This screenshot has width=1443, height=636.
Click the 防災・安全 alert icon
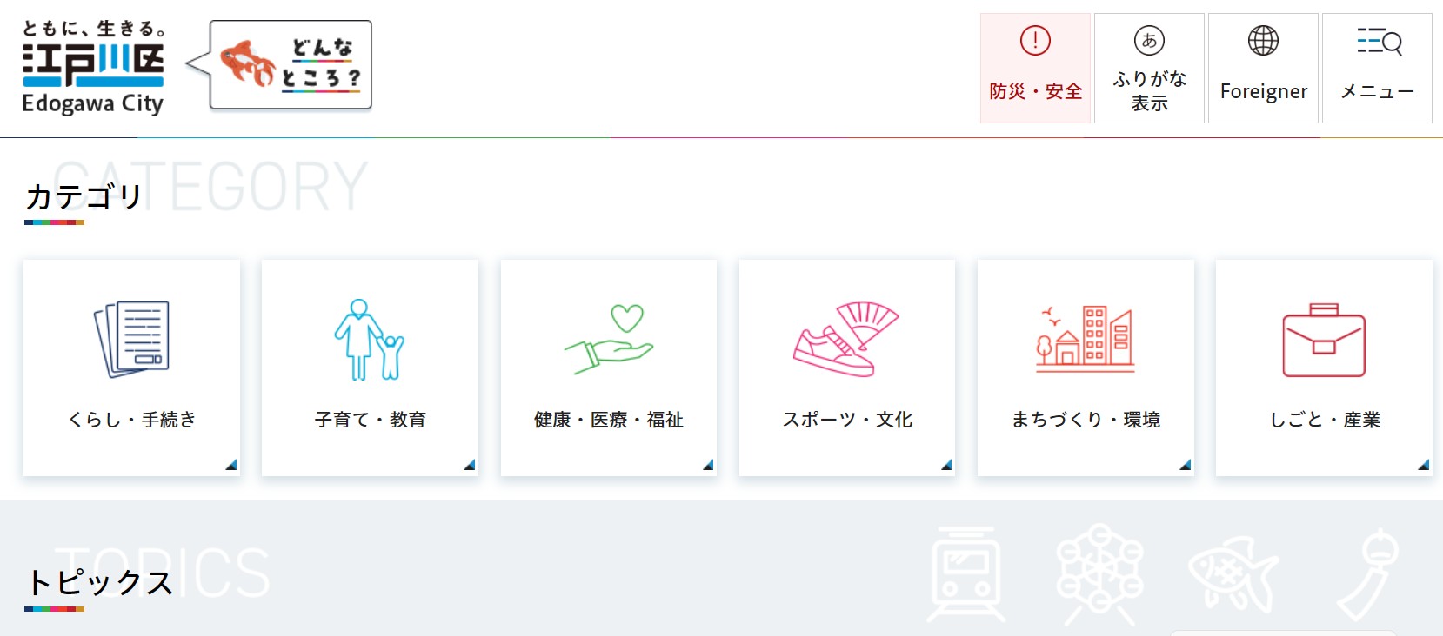1034,38
